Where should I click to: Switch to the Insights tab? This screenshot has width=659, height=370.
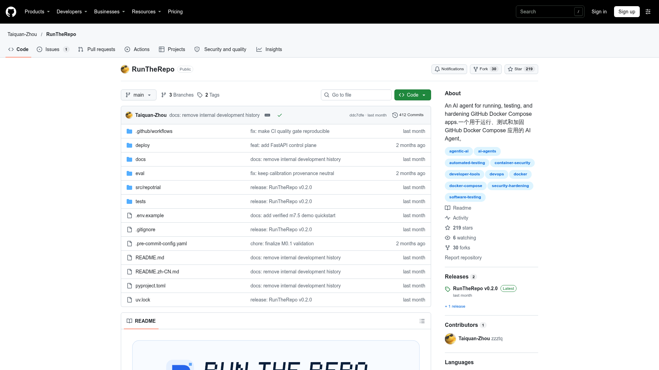pyautogui.click(x=269, y=49)
